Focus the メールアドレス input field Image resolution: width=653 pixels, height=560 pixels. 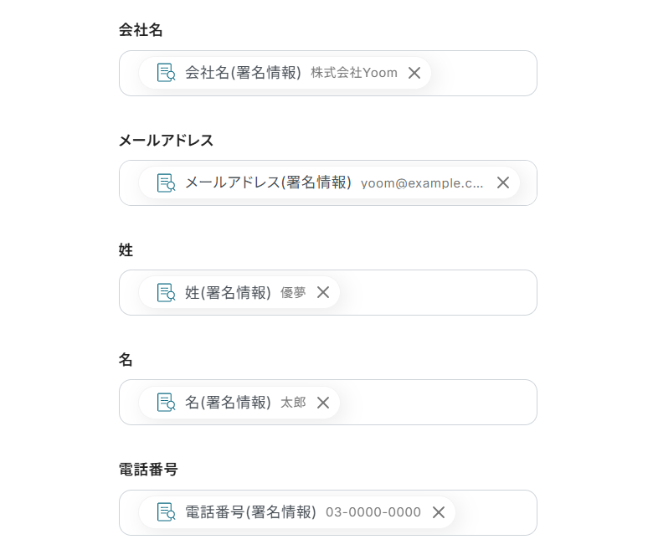click(528, 182)
